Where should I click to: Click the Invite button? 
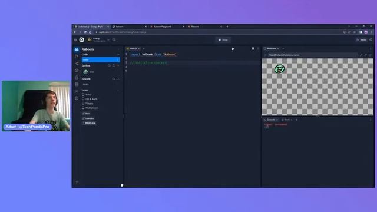[361, 40]
